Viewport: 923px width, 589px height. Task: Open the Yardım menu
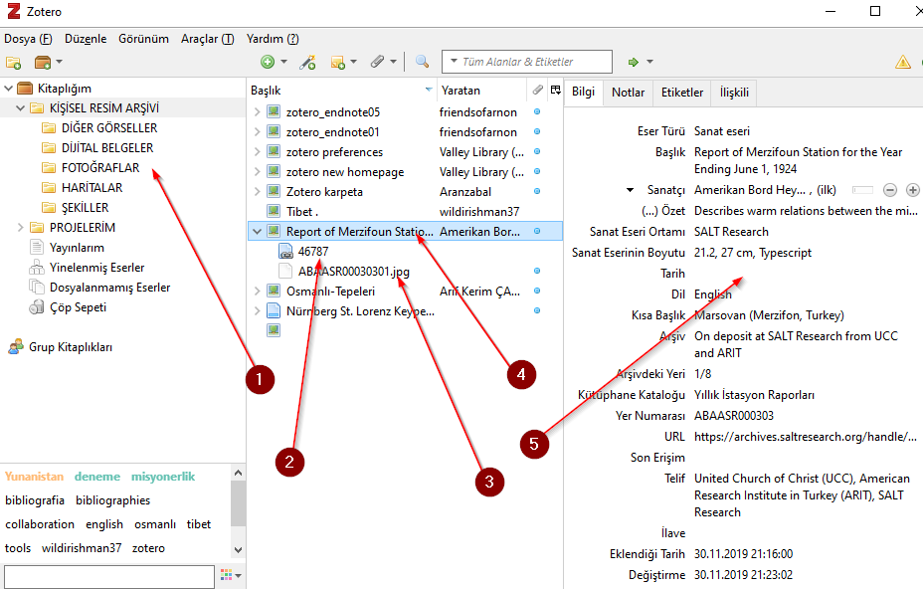click(273, 39)
